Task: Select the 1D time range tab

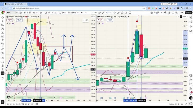Action: point(8,104)
